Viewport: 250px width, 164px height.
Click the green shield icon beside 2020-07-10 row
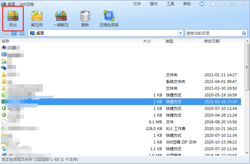(4, 108)
